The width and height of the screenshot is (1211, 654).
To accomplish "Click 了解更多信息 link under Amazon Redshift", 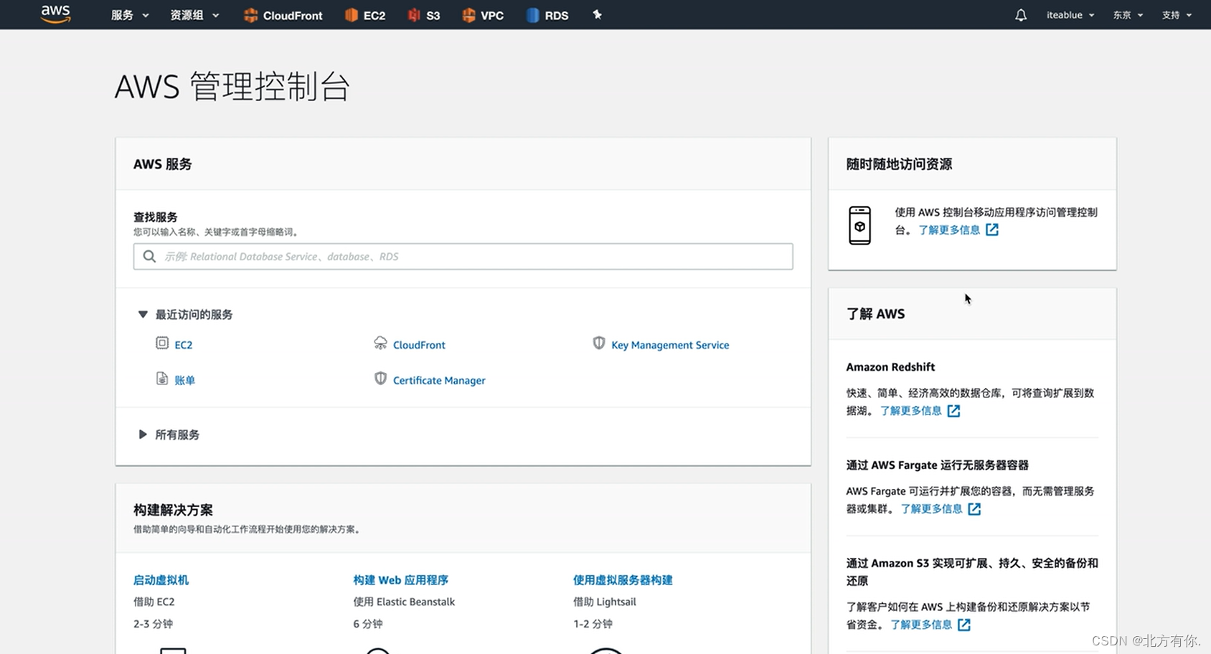I will 911,411.
